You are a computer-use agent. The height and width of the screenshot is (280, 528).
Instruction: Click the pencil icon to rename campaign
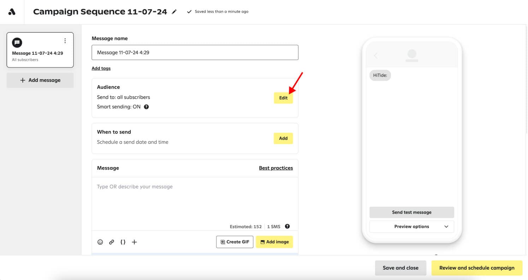coord(174,12)
